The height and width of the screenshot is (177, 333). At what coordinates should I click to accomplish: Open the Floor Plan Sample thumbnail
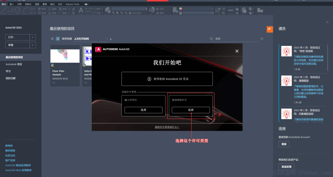65,56
